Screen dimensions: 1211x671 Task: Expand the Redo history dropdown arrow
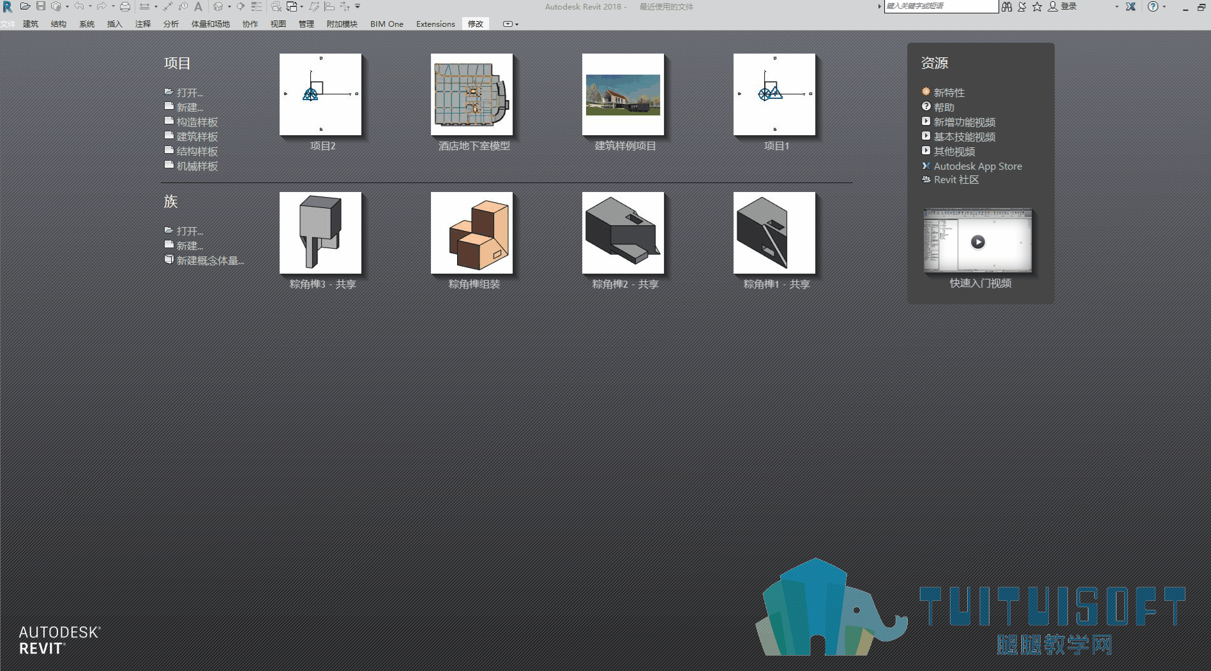(113, 6)
